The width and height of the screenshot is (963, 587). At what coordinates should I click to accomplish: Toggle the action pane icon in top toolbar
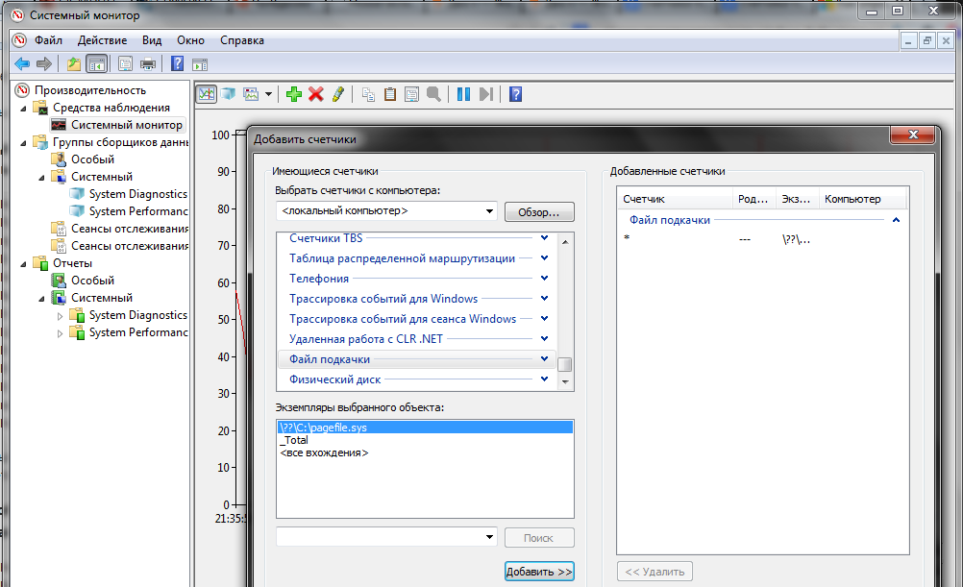(200, 63)
